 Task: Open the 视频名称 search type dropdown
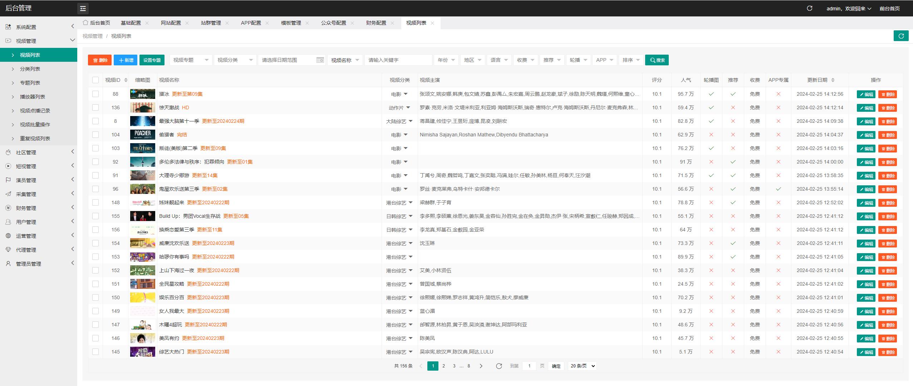pos(345,60)
